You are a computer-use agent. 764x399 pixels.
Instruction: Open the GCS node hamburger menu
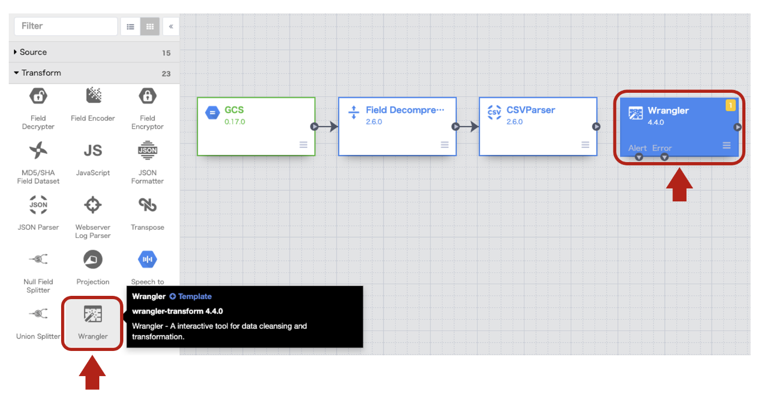(x=303, y=145)
